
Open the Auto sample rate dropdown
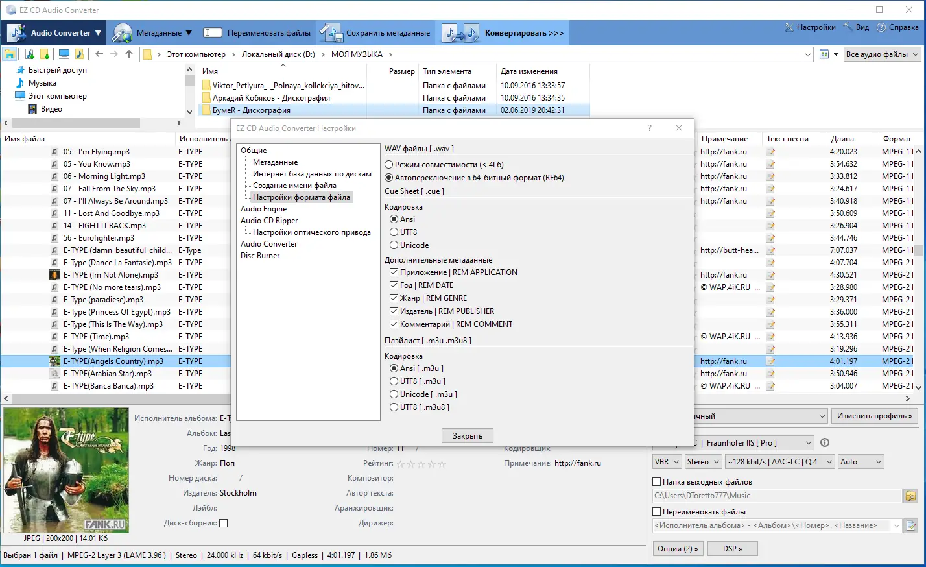[861, 462]
